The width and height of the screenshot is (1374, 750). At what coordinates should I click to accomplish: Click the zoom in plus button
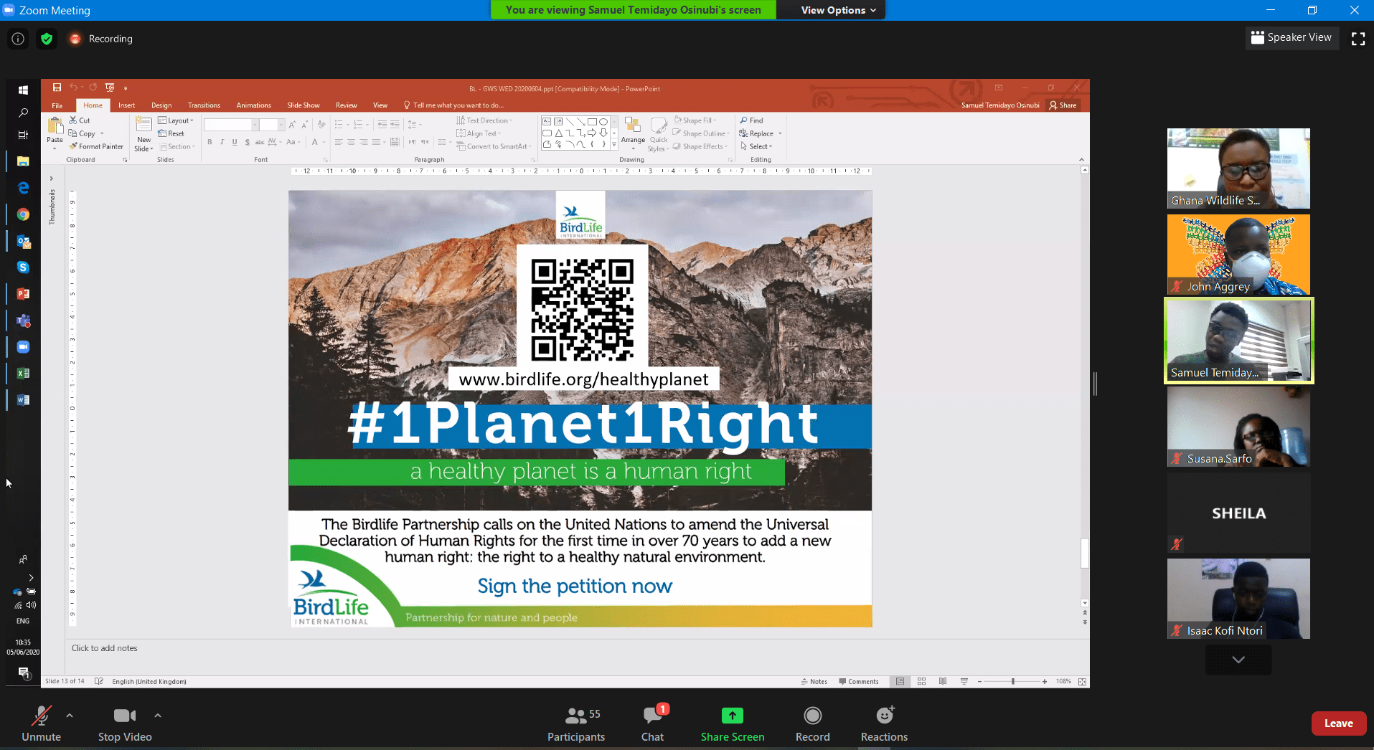[1045, 681]
